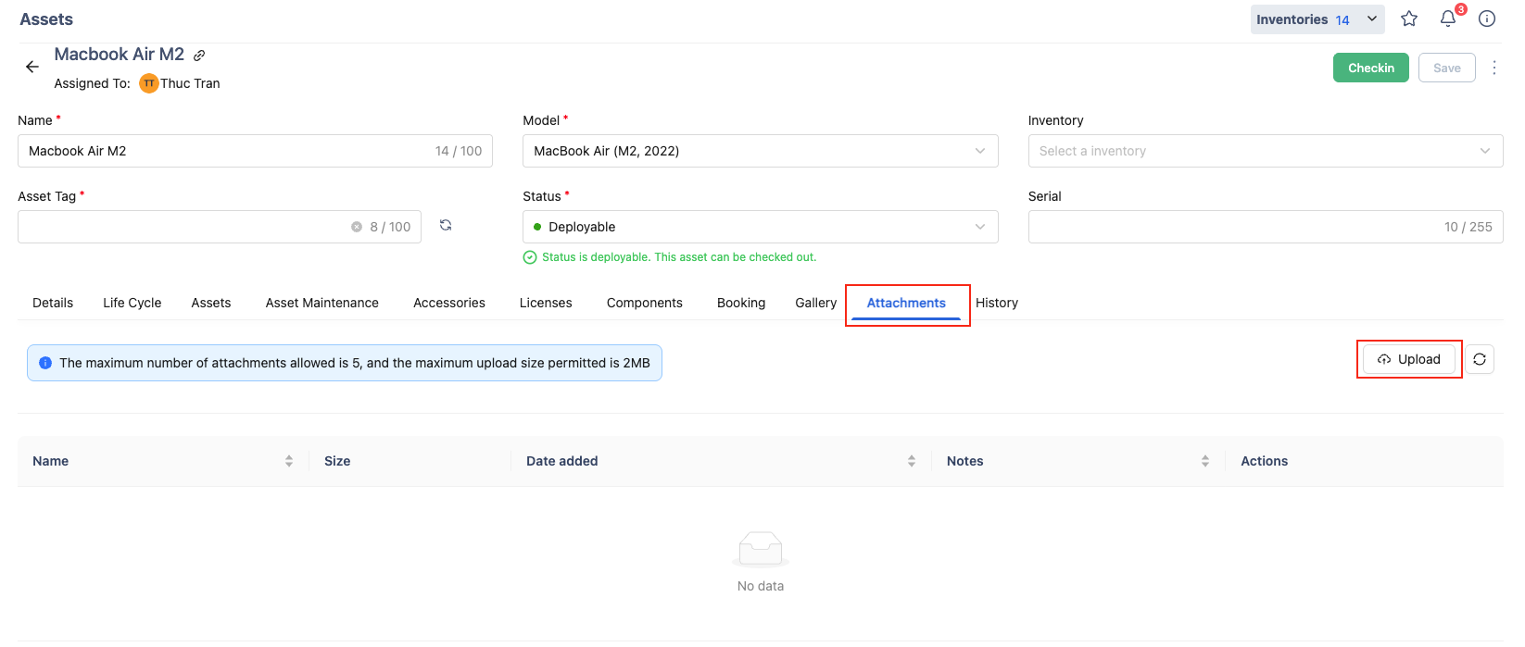The width and height of the screenshot is (1525, 647).
Task: Open the Inventories 14 dropdown
Action: pyautogui.click(x=1317, y=19)
